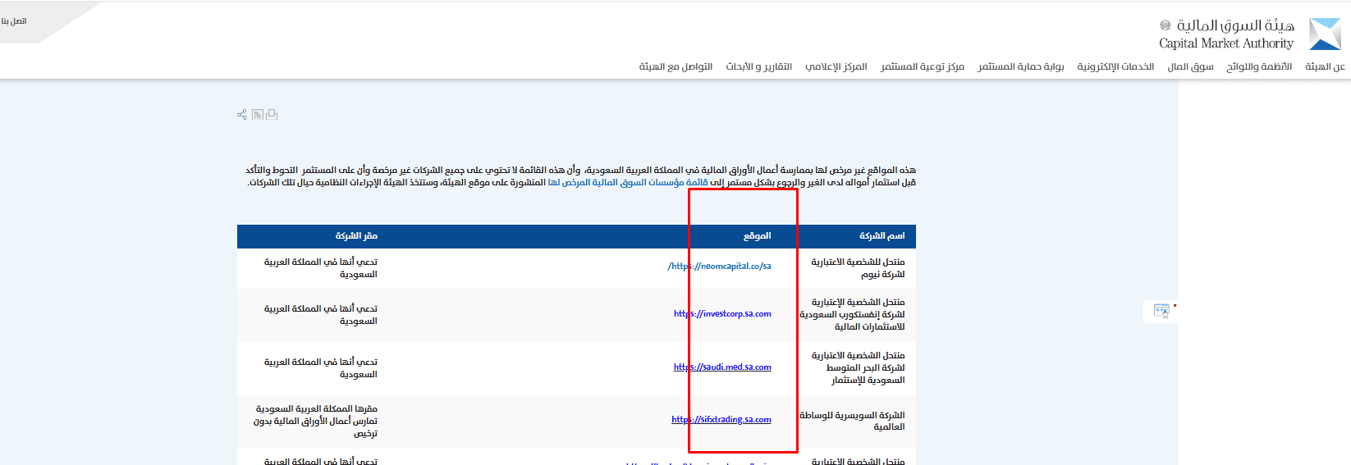Select the الشركة السويسرية للوساطة العالمية cell
Screen dimensions: 1351x465
click(852, 421)
